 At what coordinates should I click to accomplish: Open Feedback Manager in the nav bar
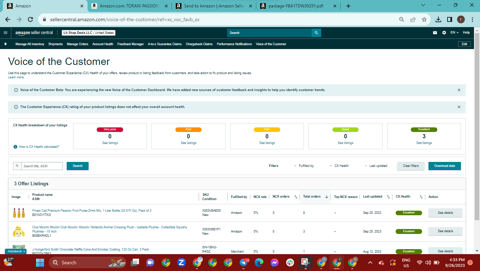point(131,44)
